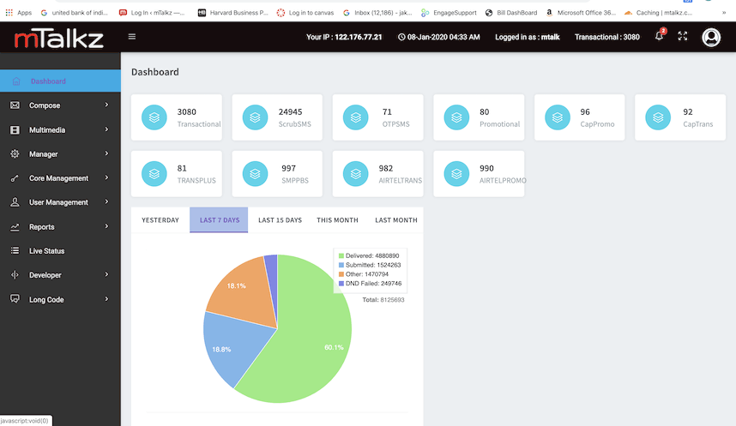Toggle DND Failed legend swatch
Image resolution: width=736 pixels, height=426 pixels.
pyautogui.click(x=341, y=283)
